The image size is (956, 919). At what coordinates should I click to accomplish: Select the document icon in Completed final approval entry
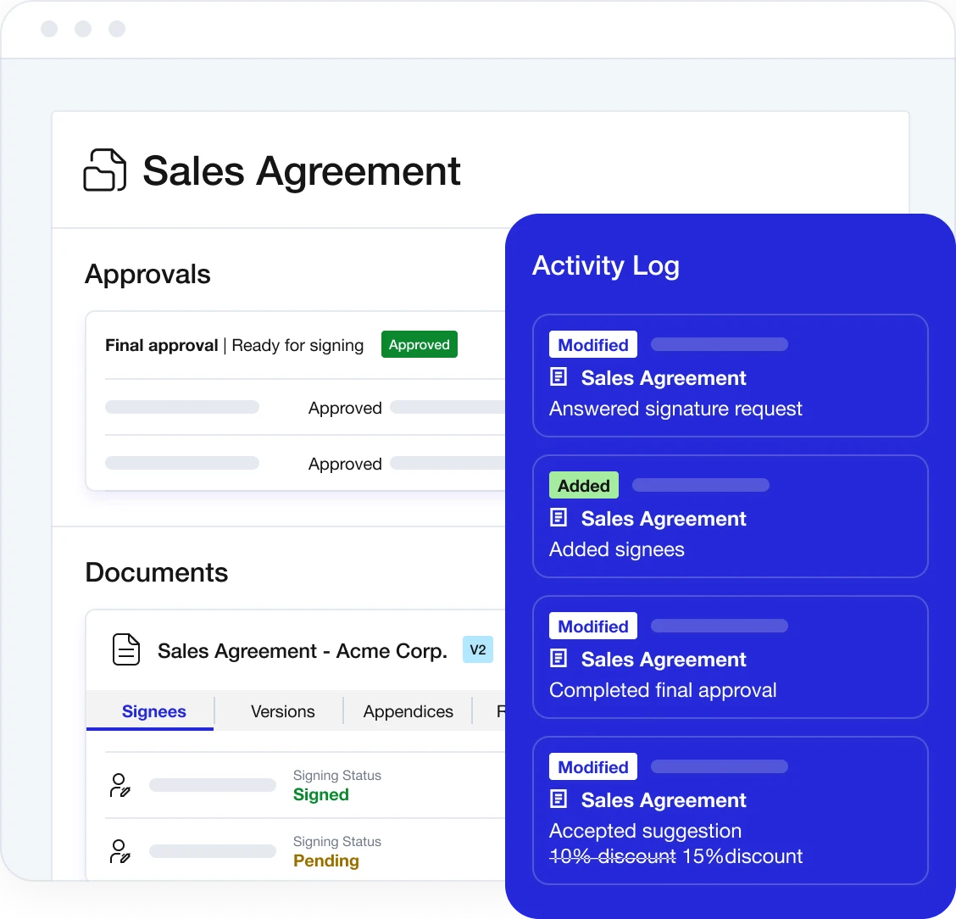pyautogui.click(x=559, y=658)
